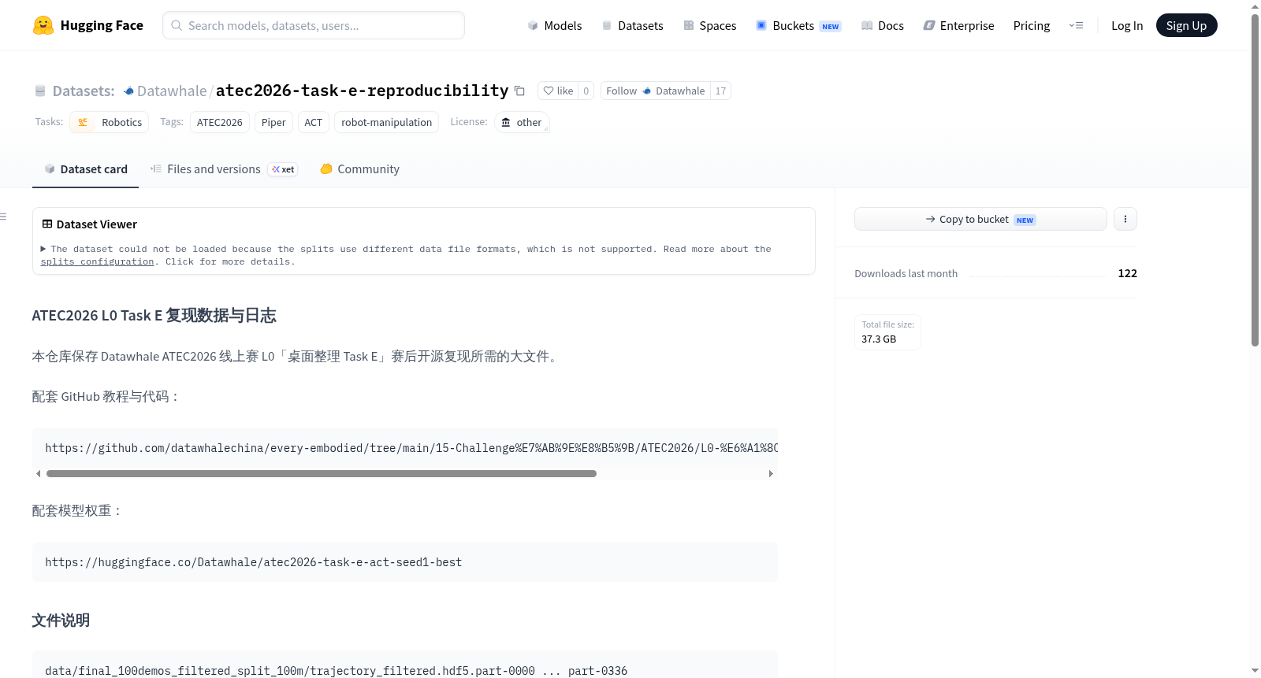Image resolution: width=1261 pixels, height=678 pixels.
Task: Click the Buckets icon in the navbar
Action: coord(761,25)
